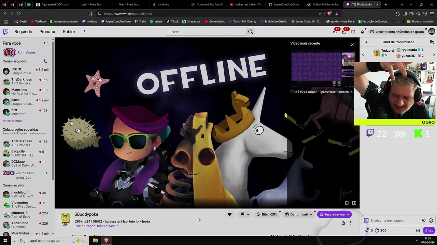Click the Buscar search field
This screenshot has width=437, height=245.
pyautogui.click(x=206, y=32)
